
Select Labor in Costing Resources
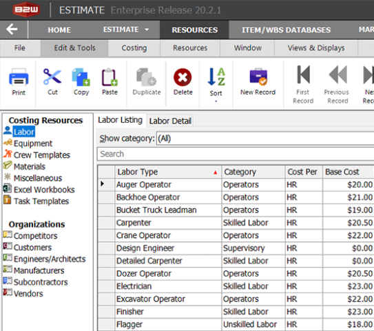(24, 132)
